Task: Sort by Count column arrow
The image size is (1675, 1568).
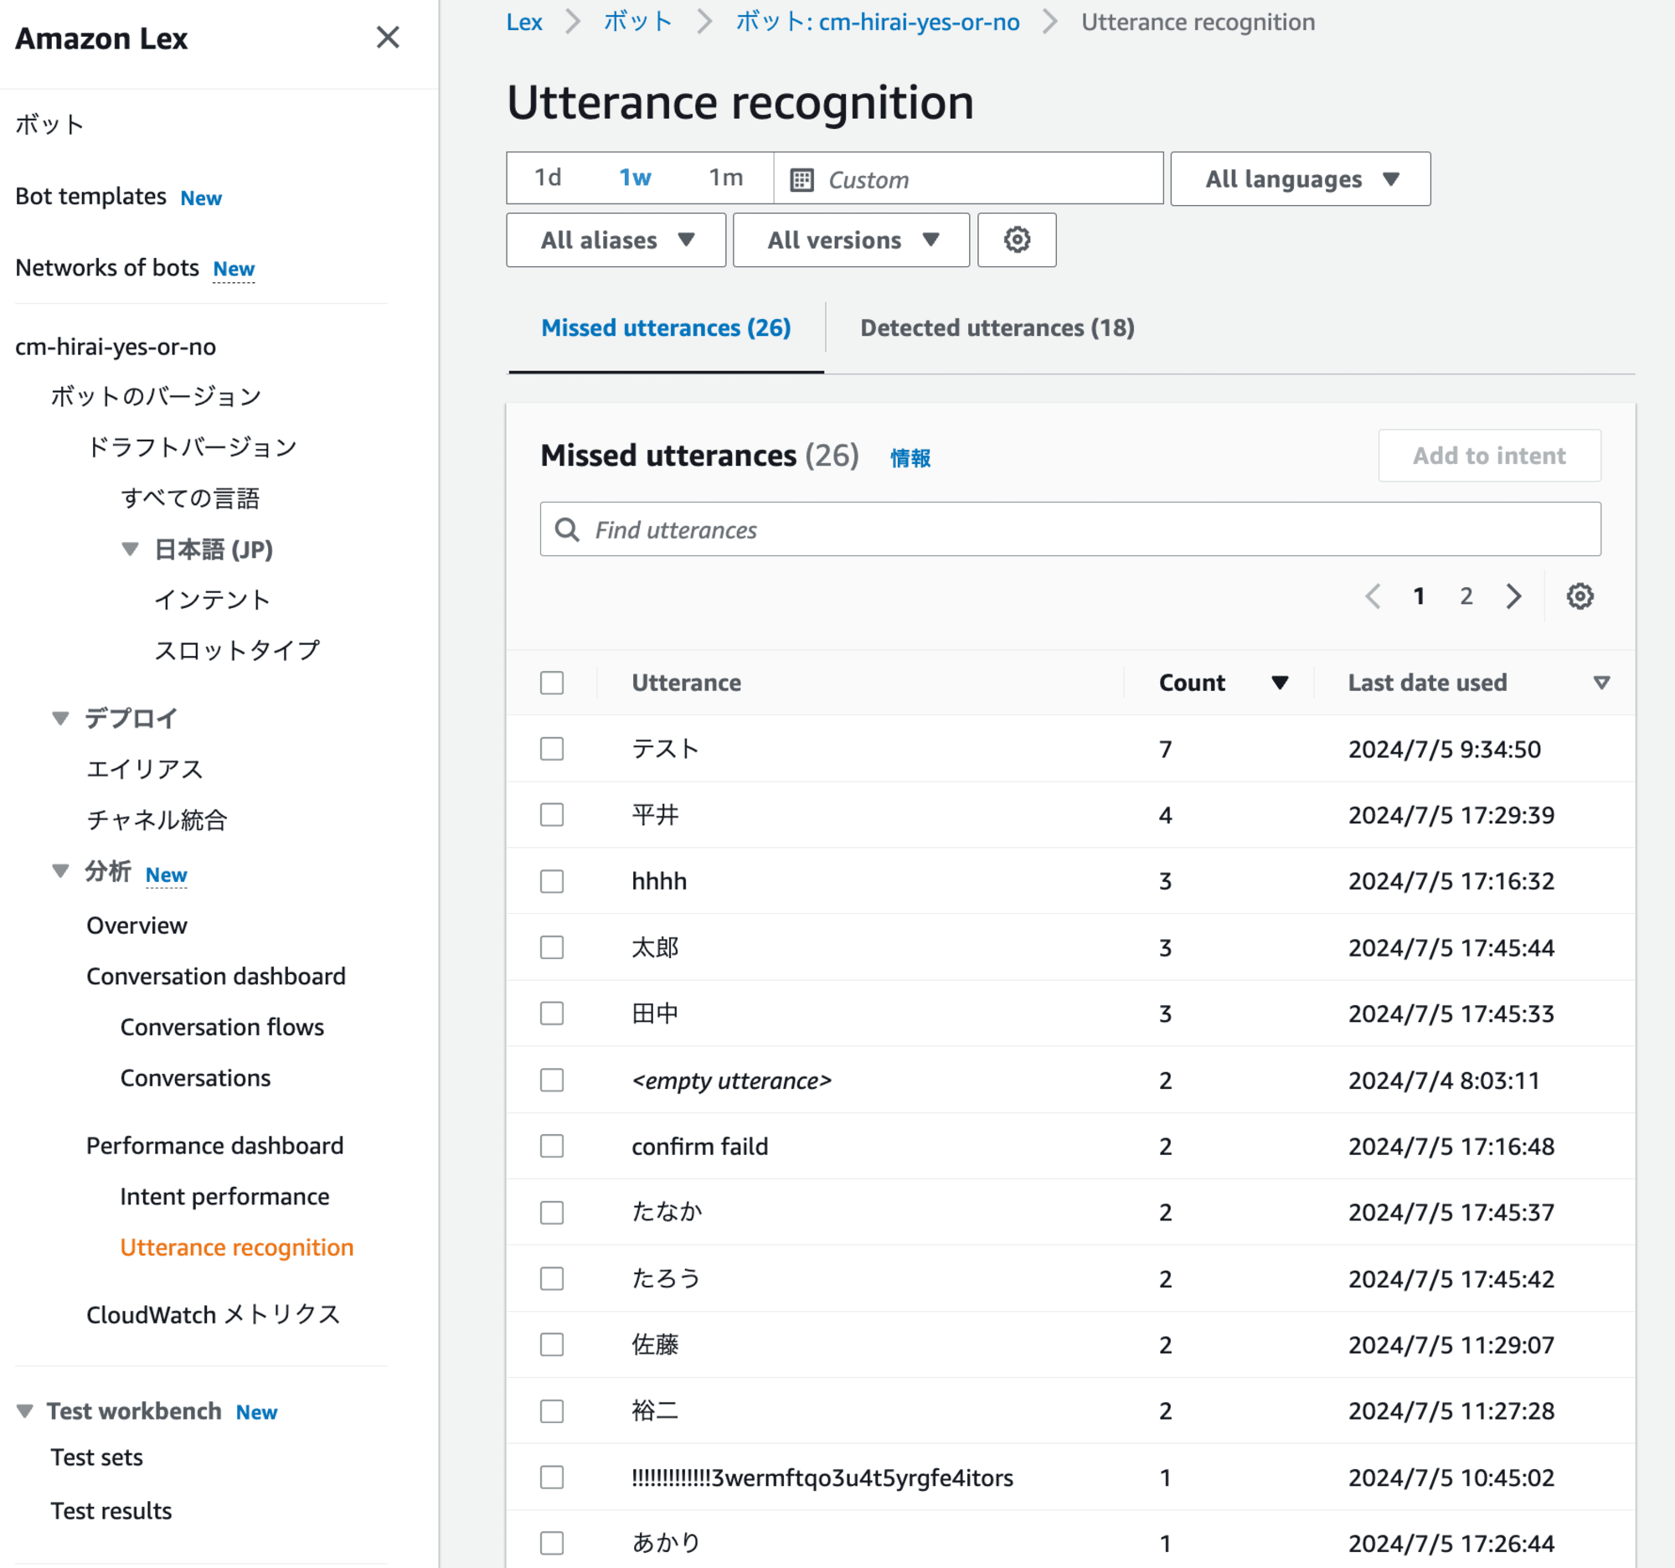Action: coord(1280,683)
